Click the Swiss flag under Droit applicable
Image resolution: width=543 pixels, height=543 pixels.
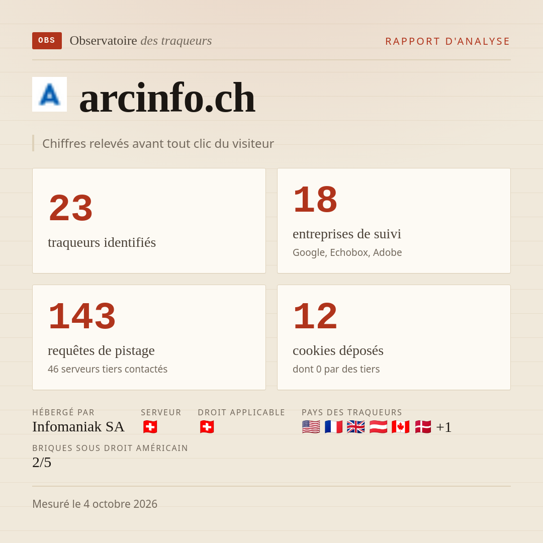(207, 427)
